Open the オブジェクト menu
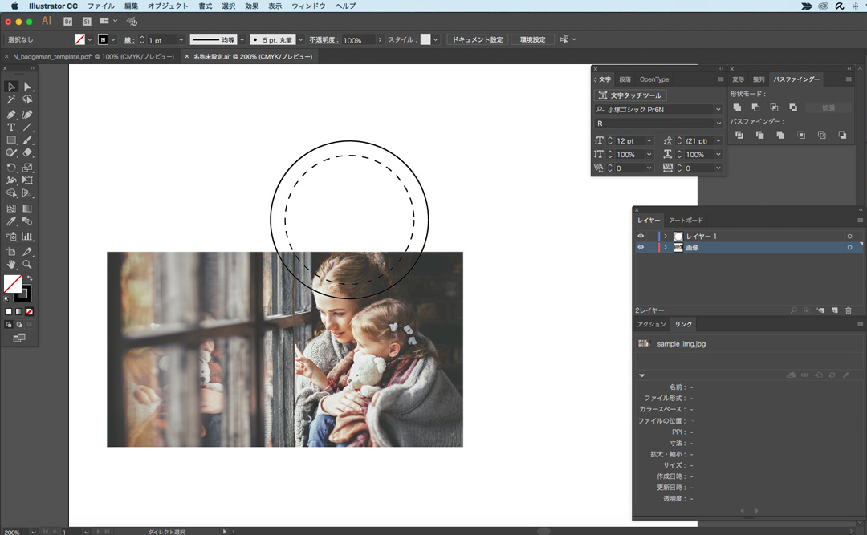 pos(169,6)
